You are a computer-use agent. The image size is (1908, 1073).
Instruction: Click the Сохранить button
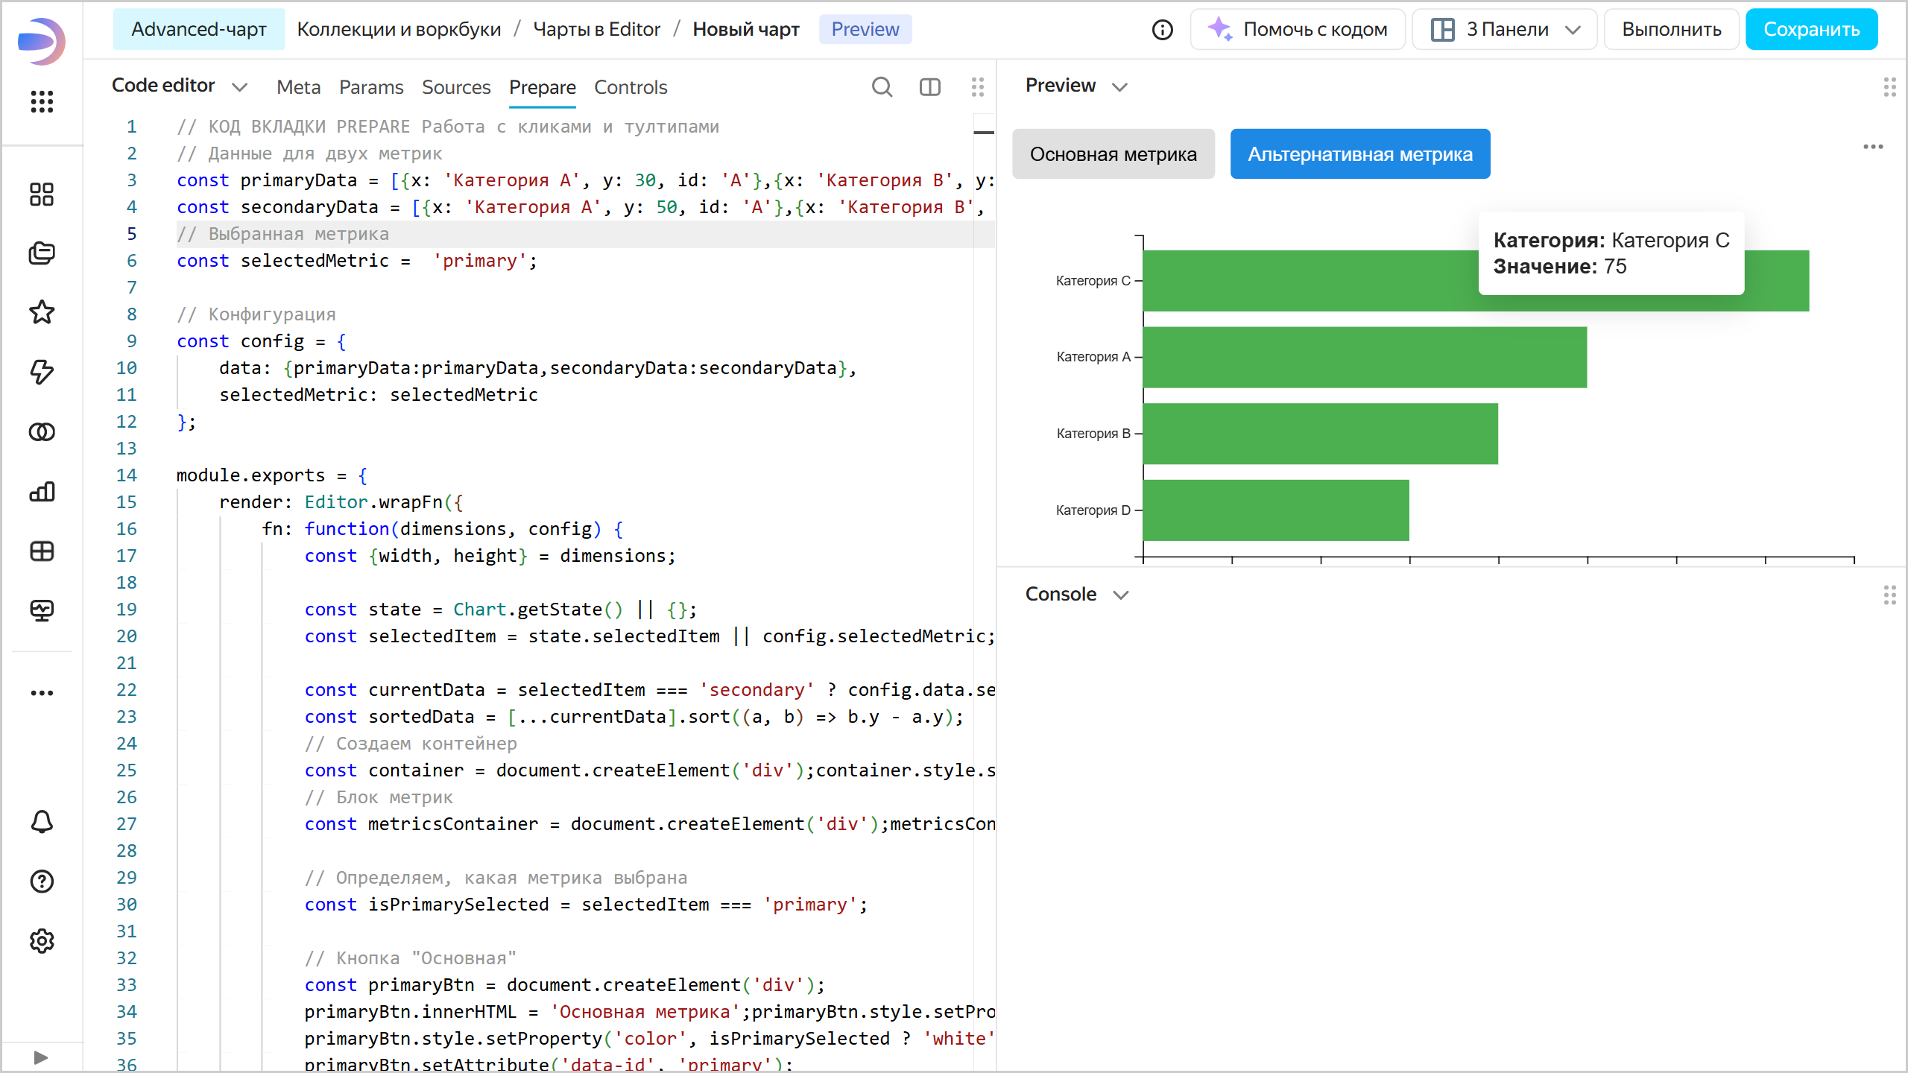point(1811,30)
